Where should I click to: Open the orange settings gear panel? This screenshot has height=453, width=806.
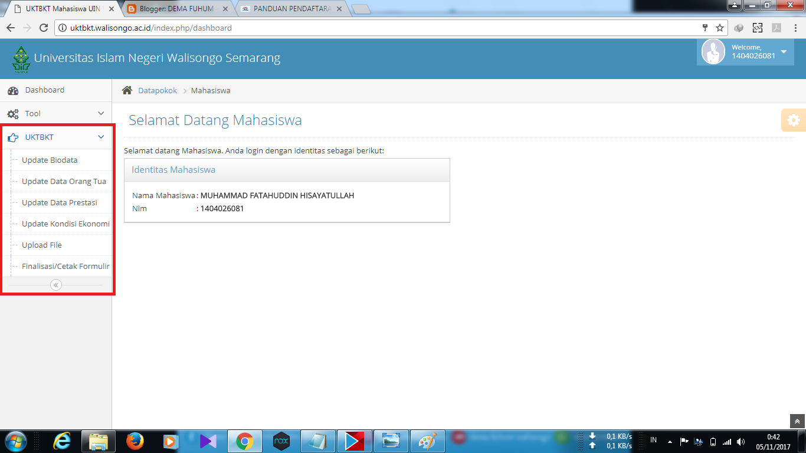pos(794,120)
